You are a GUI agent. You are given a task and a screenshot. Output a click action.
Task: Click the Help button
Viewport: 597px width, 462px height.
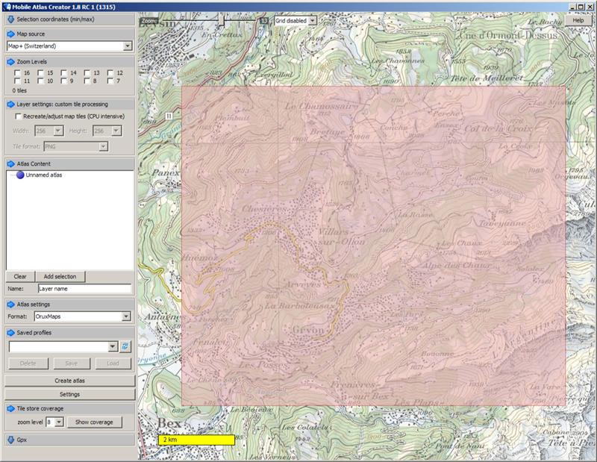(x=578, y=20)
